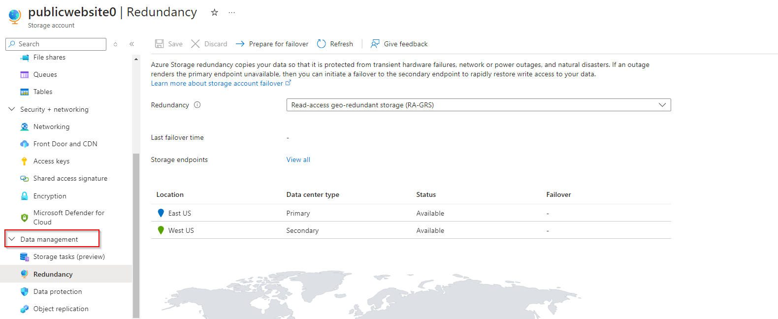Click the Microsoft Defender shield icon
This screenshot has width=778, height=319.
[24, 218]
